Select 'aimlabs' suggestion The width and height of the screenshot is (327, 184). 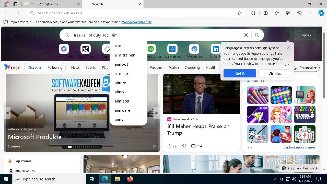[129, 101]
